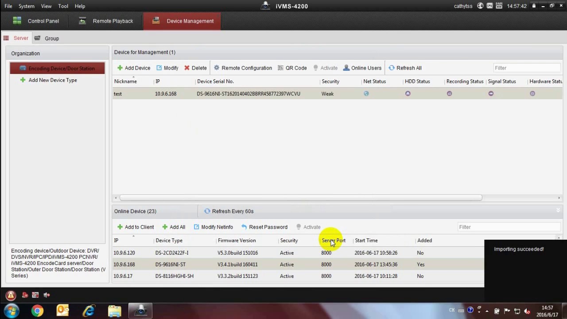Click the alarm pop-up image icon
The image size is (567, 319).
pos(35,295)
